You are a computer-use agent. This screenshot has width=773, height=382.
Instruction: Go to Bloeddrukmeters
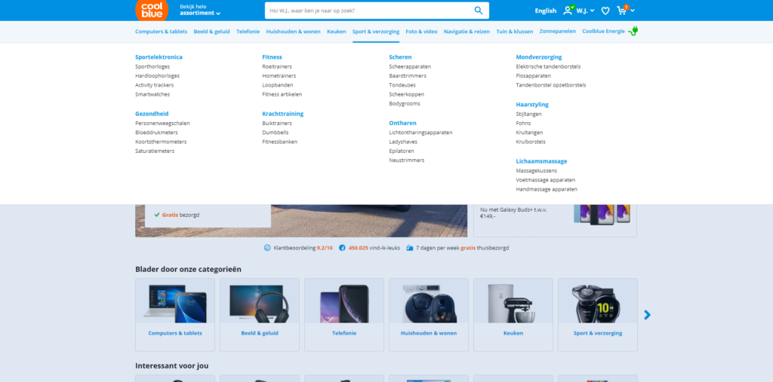click(x=156, y=133)
